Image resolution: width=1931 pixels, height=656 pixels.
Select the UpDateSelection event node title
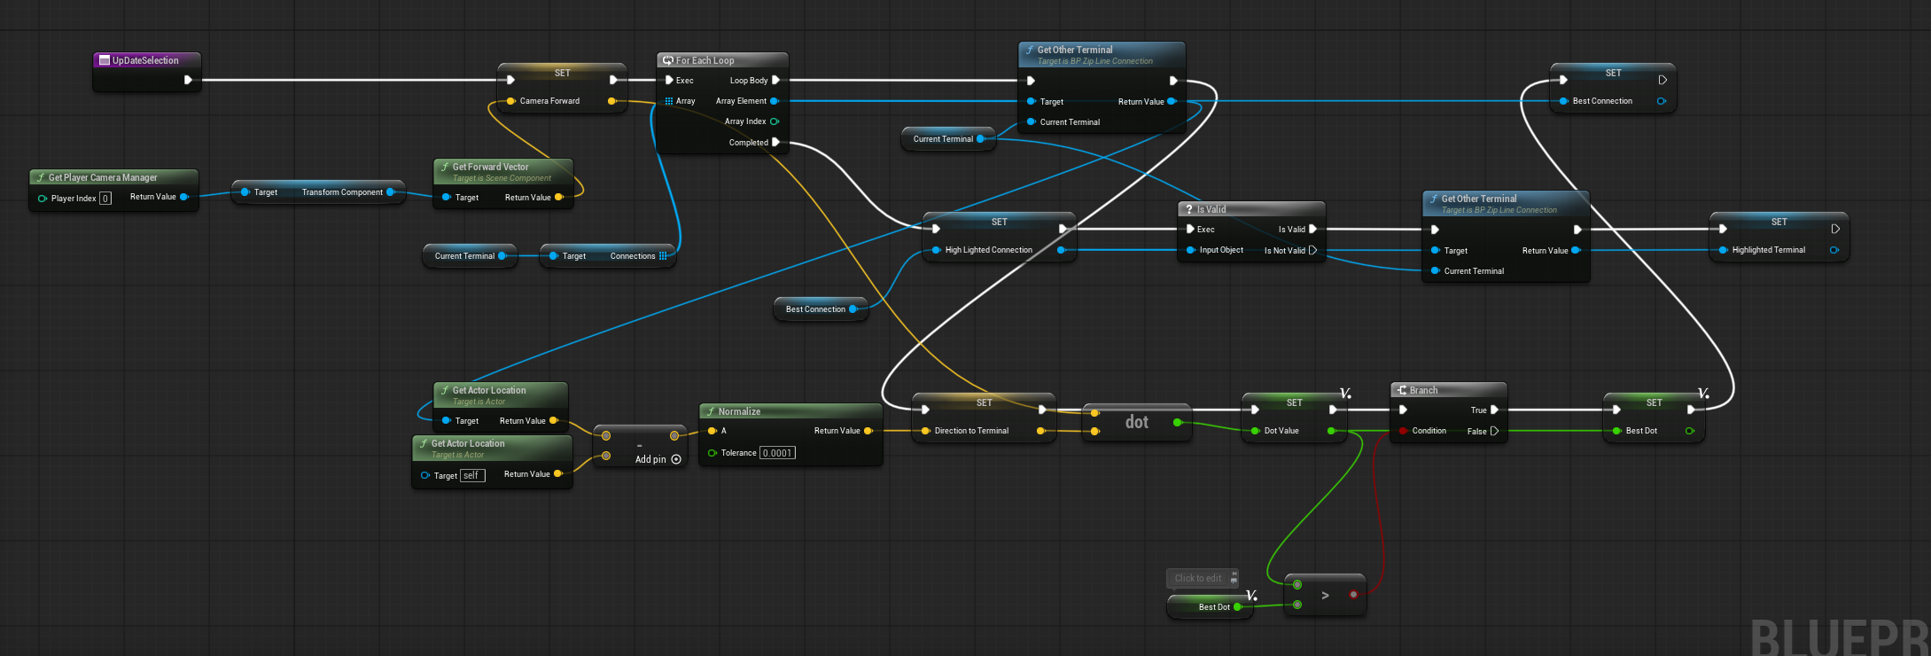tap(147, 60)
